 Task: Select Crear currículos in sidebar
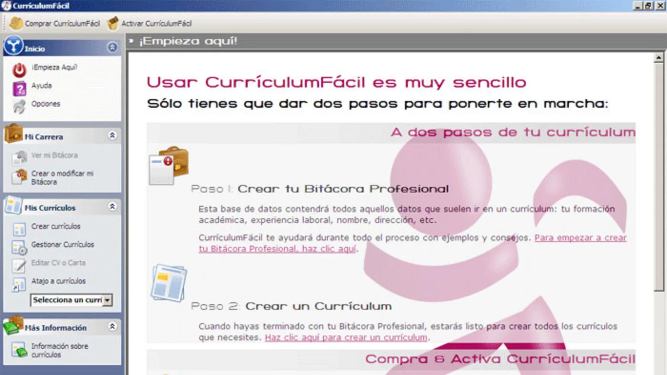56,226
